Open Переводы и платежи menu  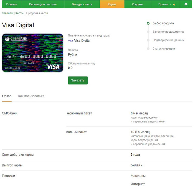pos(43,4)
